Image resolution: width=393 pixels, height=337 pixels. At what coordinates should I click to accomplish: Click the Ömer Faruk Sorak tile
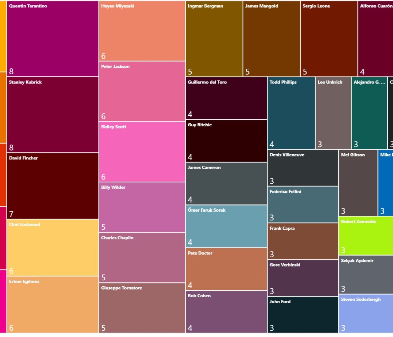click(226, 227)
